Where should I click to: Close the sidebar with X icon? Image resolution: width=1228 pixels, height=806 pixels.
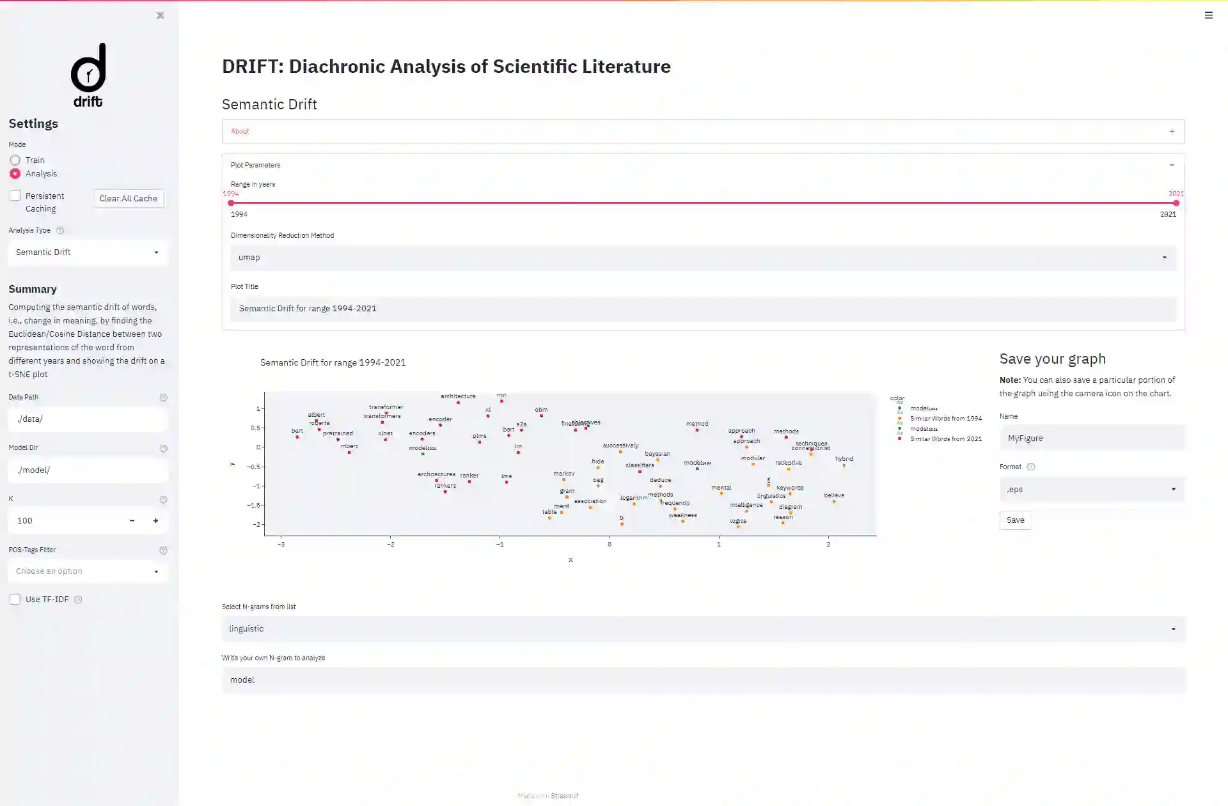click(160, 15)
